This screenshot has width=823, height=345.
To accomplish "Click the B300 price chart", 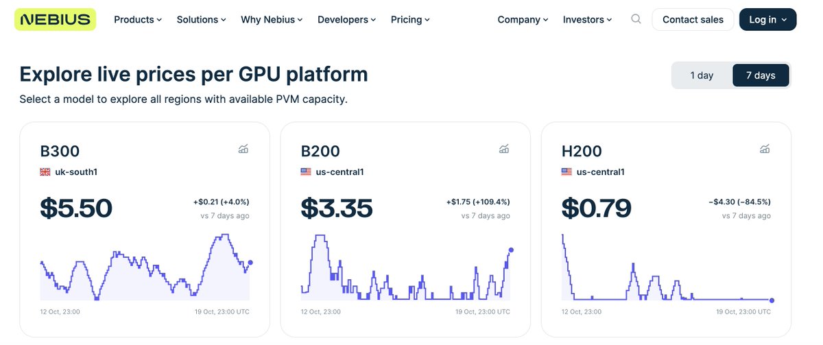I will (145, 267).
